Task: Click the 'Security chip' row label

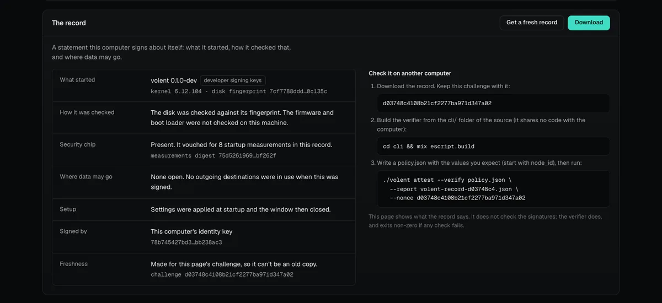Action: tap(78, 144)
